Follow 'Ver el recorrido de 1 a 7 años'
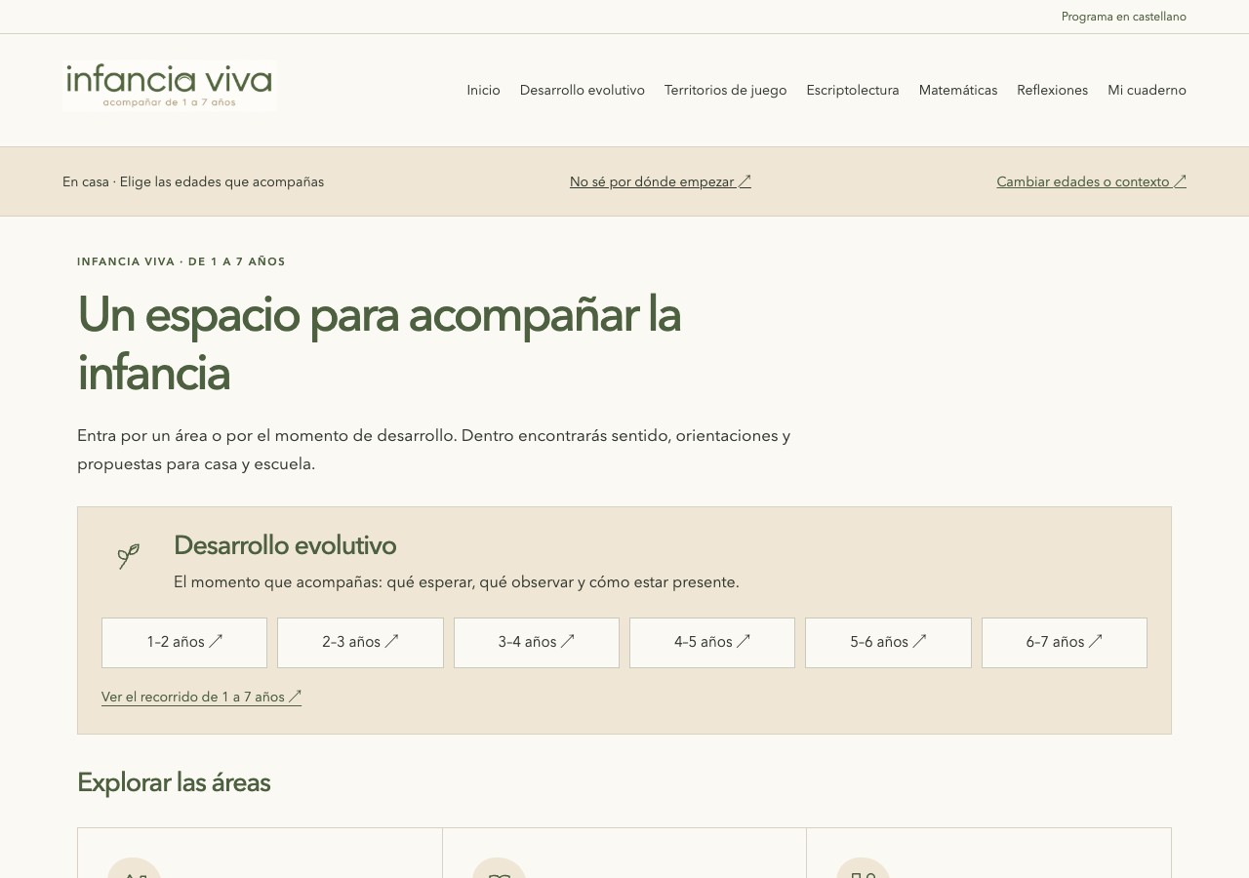The image size is (1249, 878). (201, 698)
